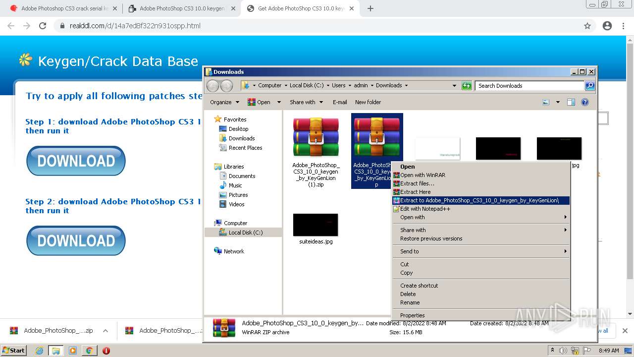This screenshot has width=634, height=357.
Task: Select suiteideas.jpg thumbnail
Action: click(x=316, y=225)
